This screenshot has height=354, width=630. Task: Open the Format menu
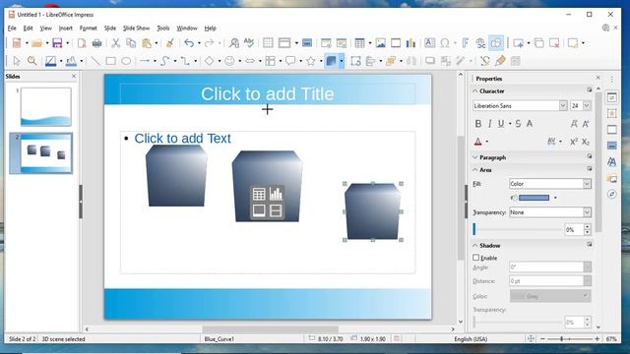point(88,29)
